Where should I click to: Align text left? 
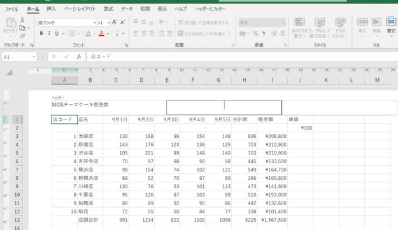click(x=136, y=33)
